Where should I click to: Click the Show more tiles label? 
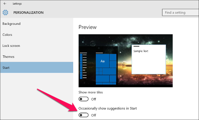pos(91,92)
